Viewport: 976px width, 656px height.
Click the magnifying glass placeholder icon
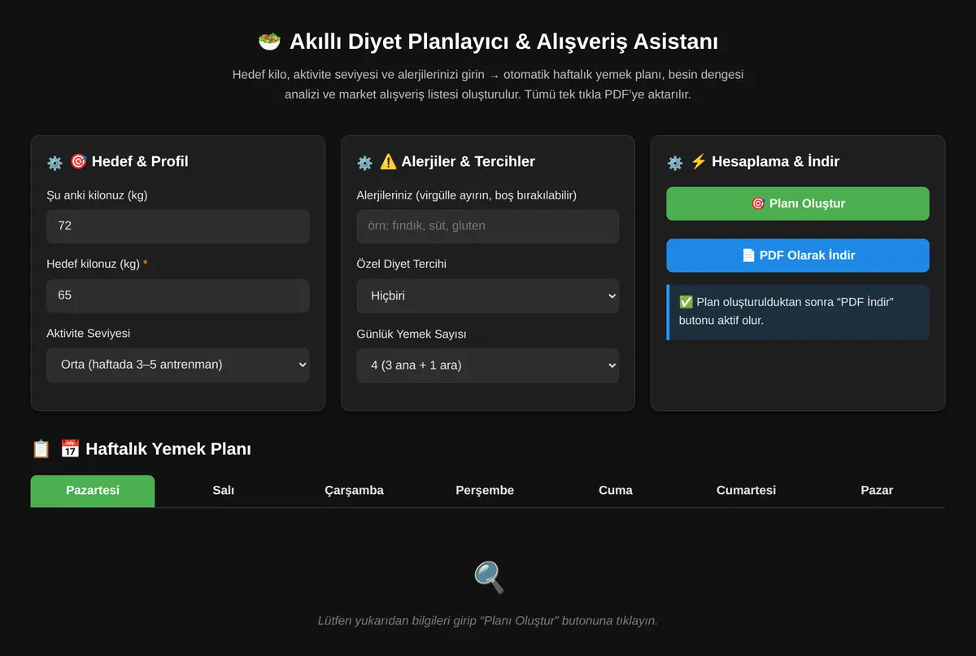point(489,578)
